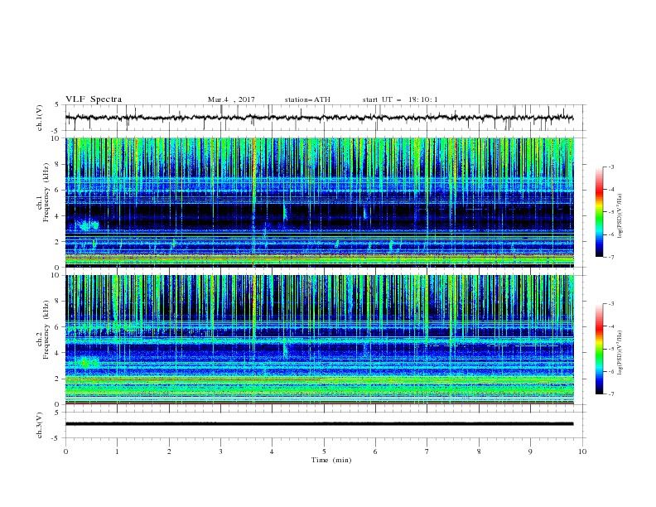Screen dimensions: 656x507
Task: Click the ch.2 colorbar "log(PSD)(V²/Hz)" label
Action: tap(621, 352)
